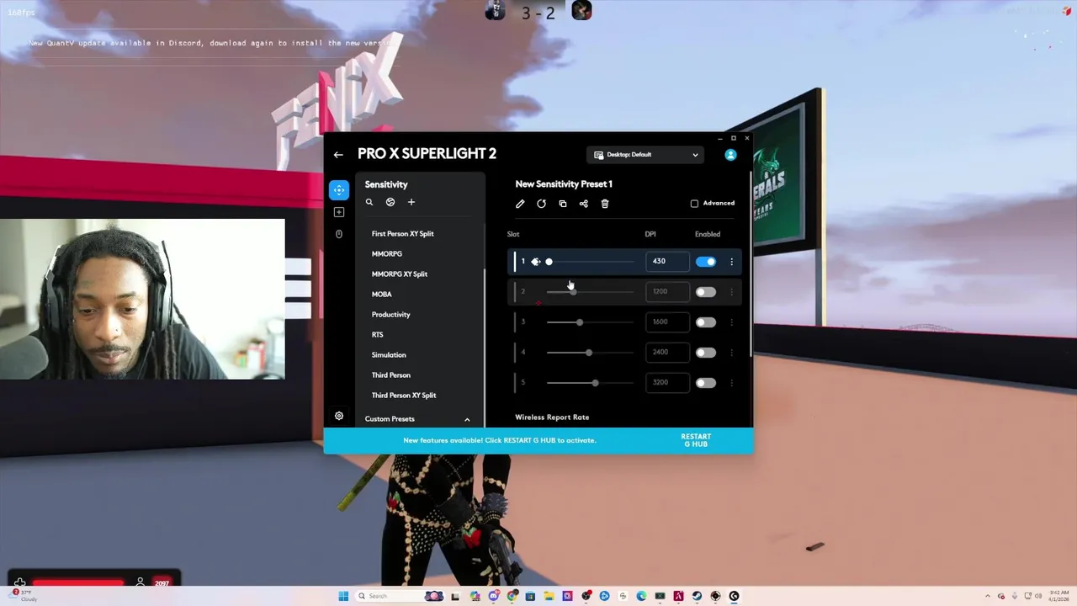Image resolution: width=1077 pixels, height=606 pixels.
Task: Go back with the arrow next to PRO X SUPERLIGHT 2
Action: coord(338,155)
